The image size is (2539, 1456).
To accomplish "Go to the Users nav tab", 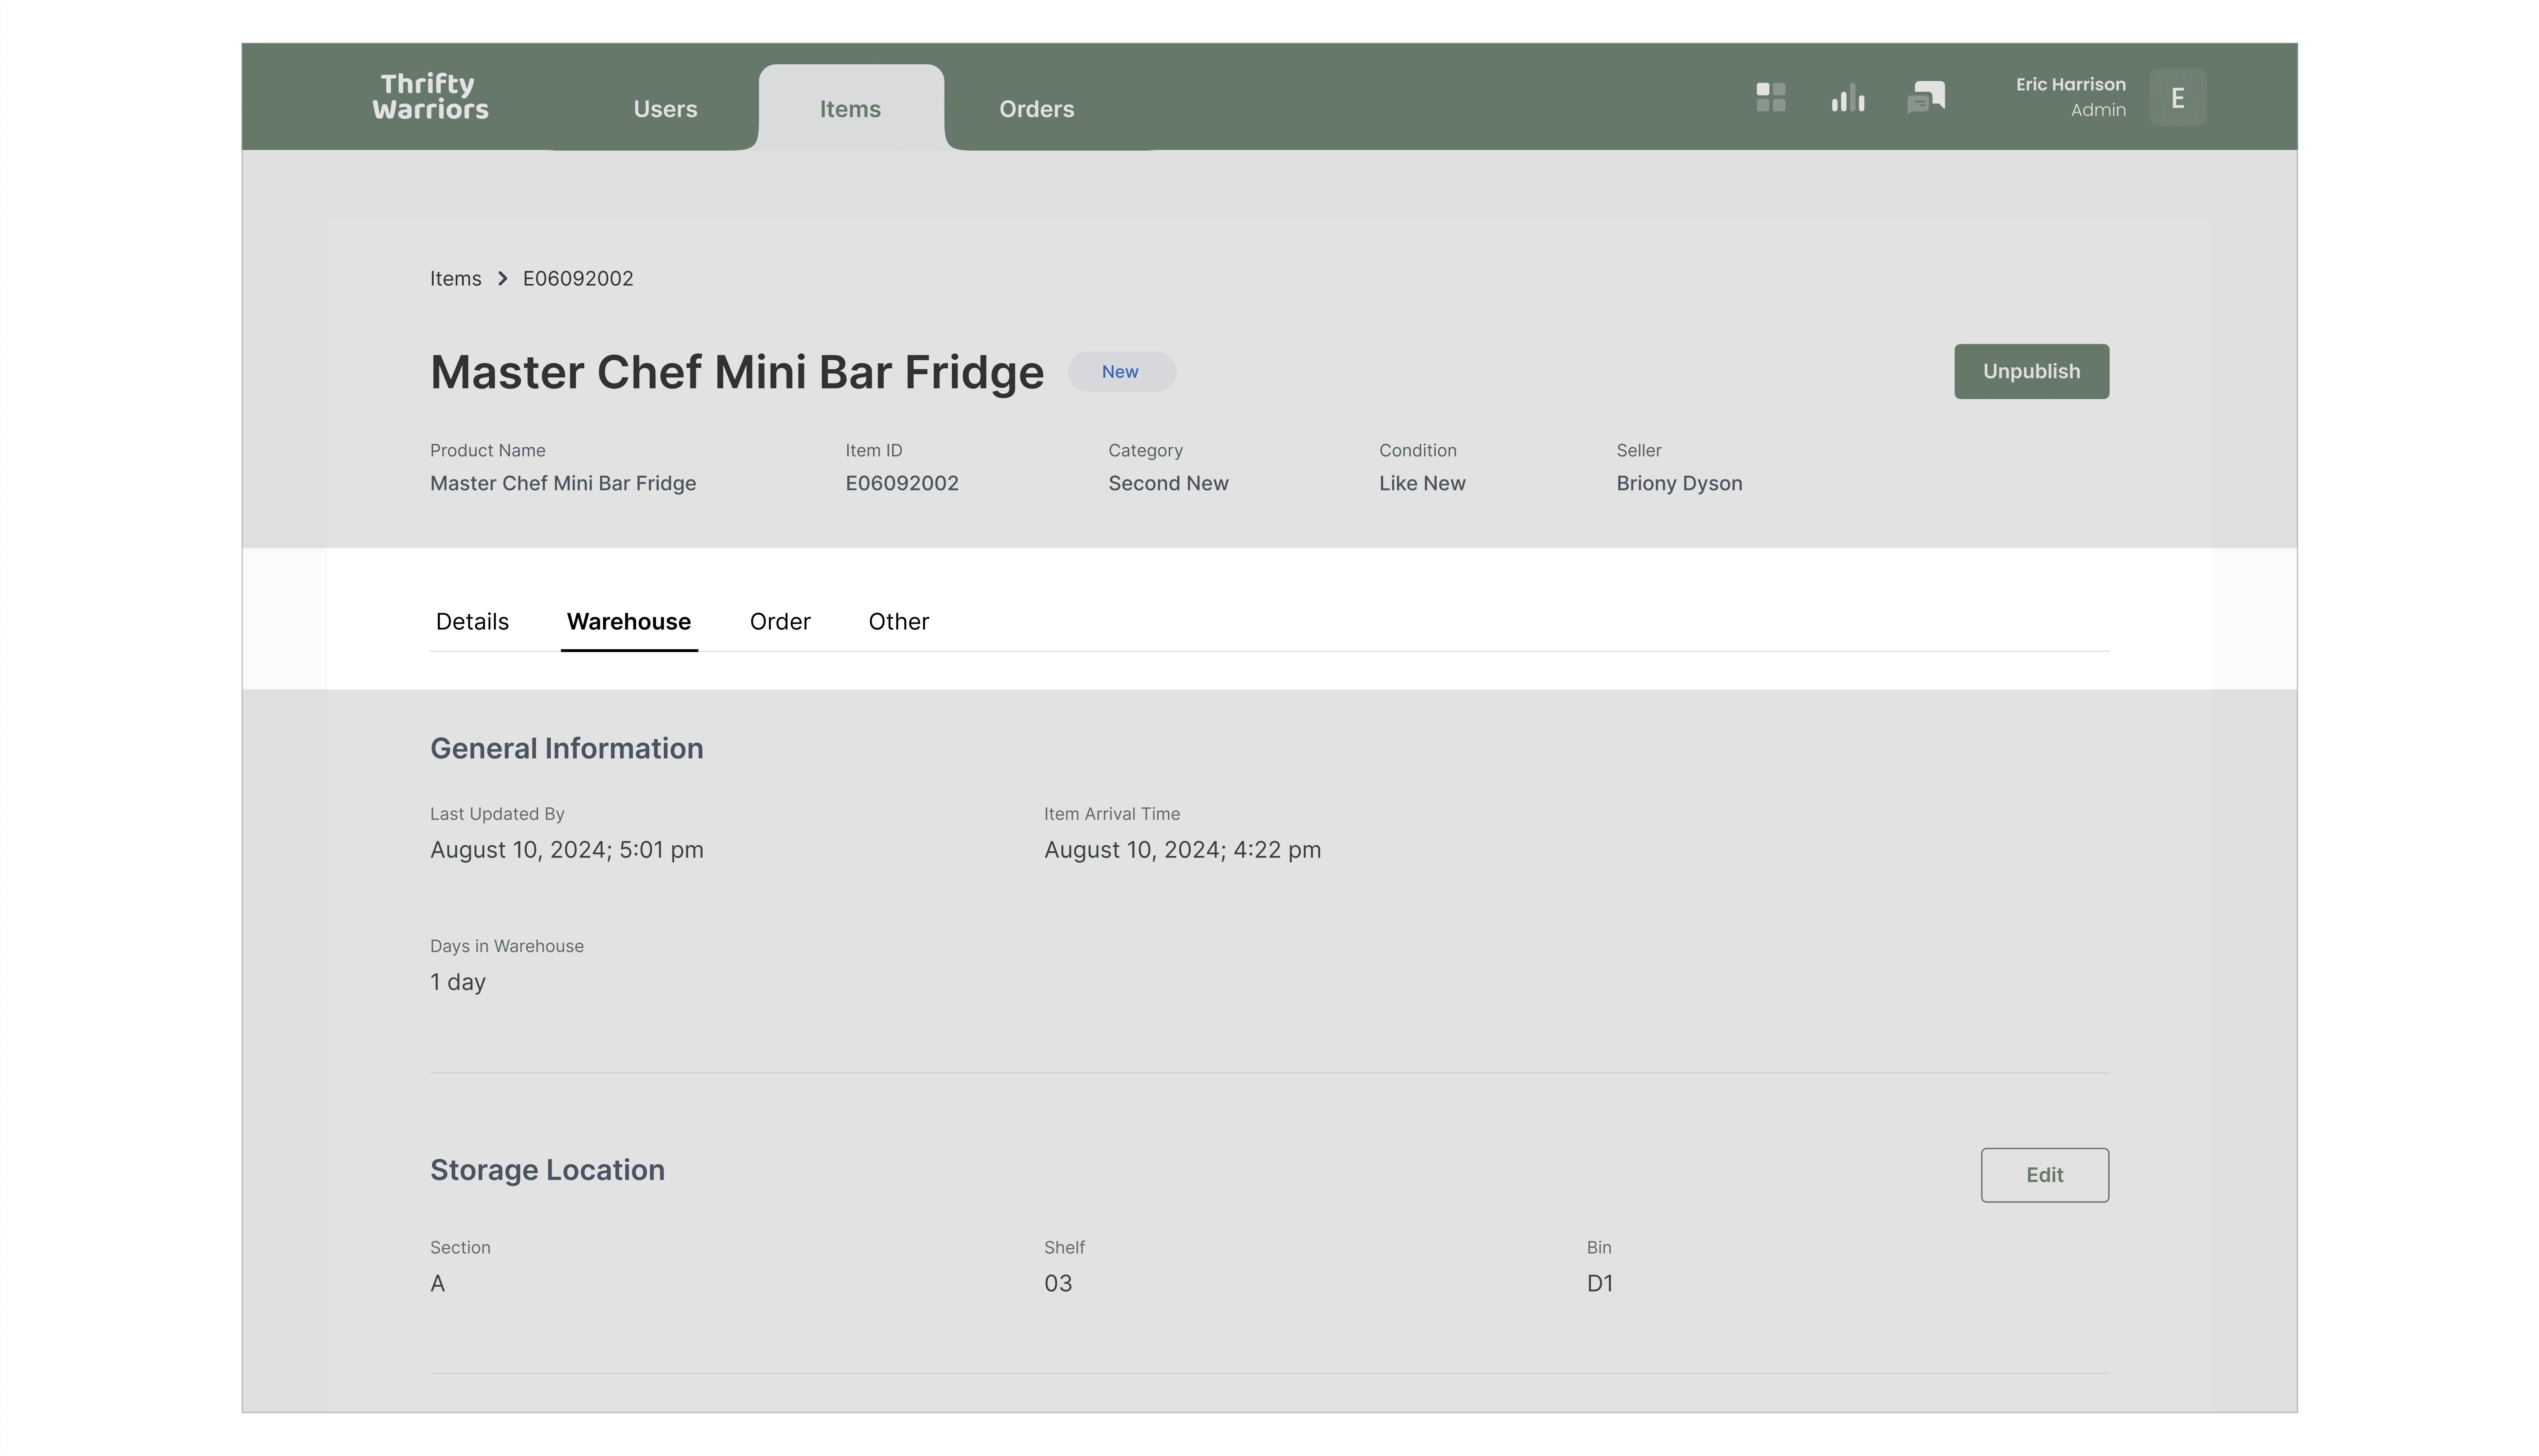I will (665, 109).
